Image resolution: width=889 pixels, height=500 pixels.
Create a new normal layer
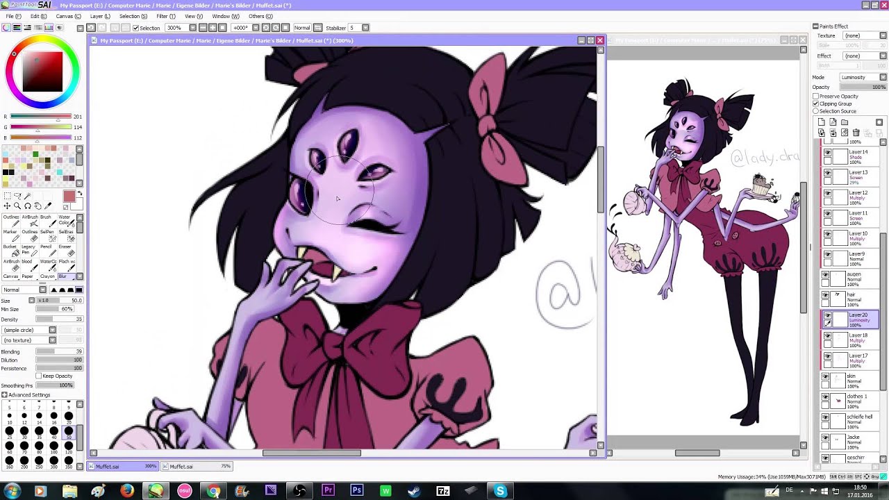(x=821, y=122)
